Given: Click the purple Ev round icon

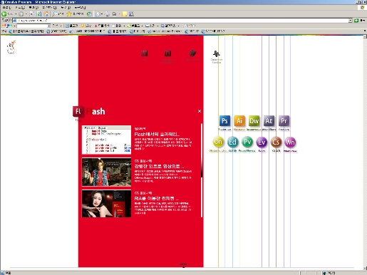Looking at the screenshot, I should point(262,142).
